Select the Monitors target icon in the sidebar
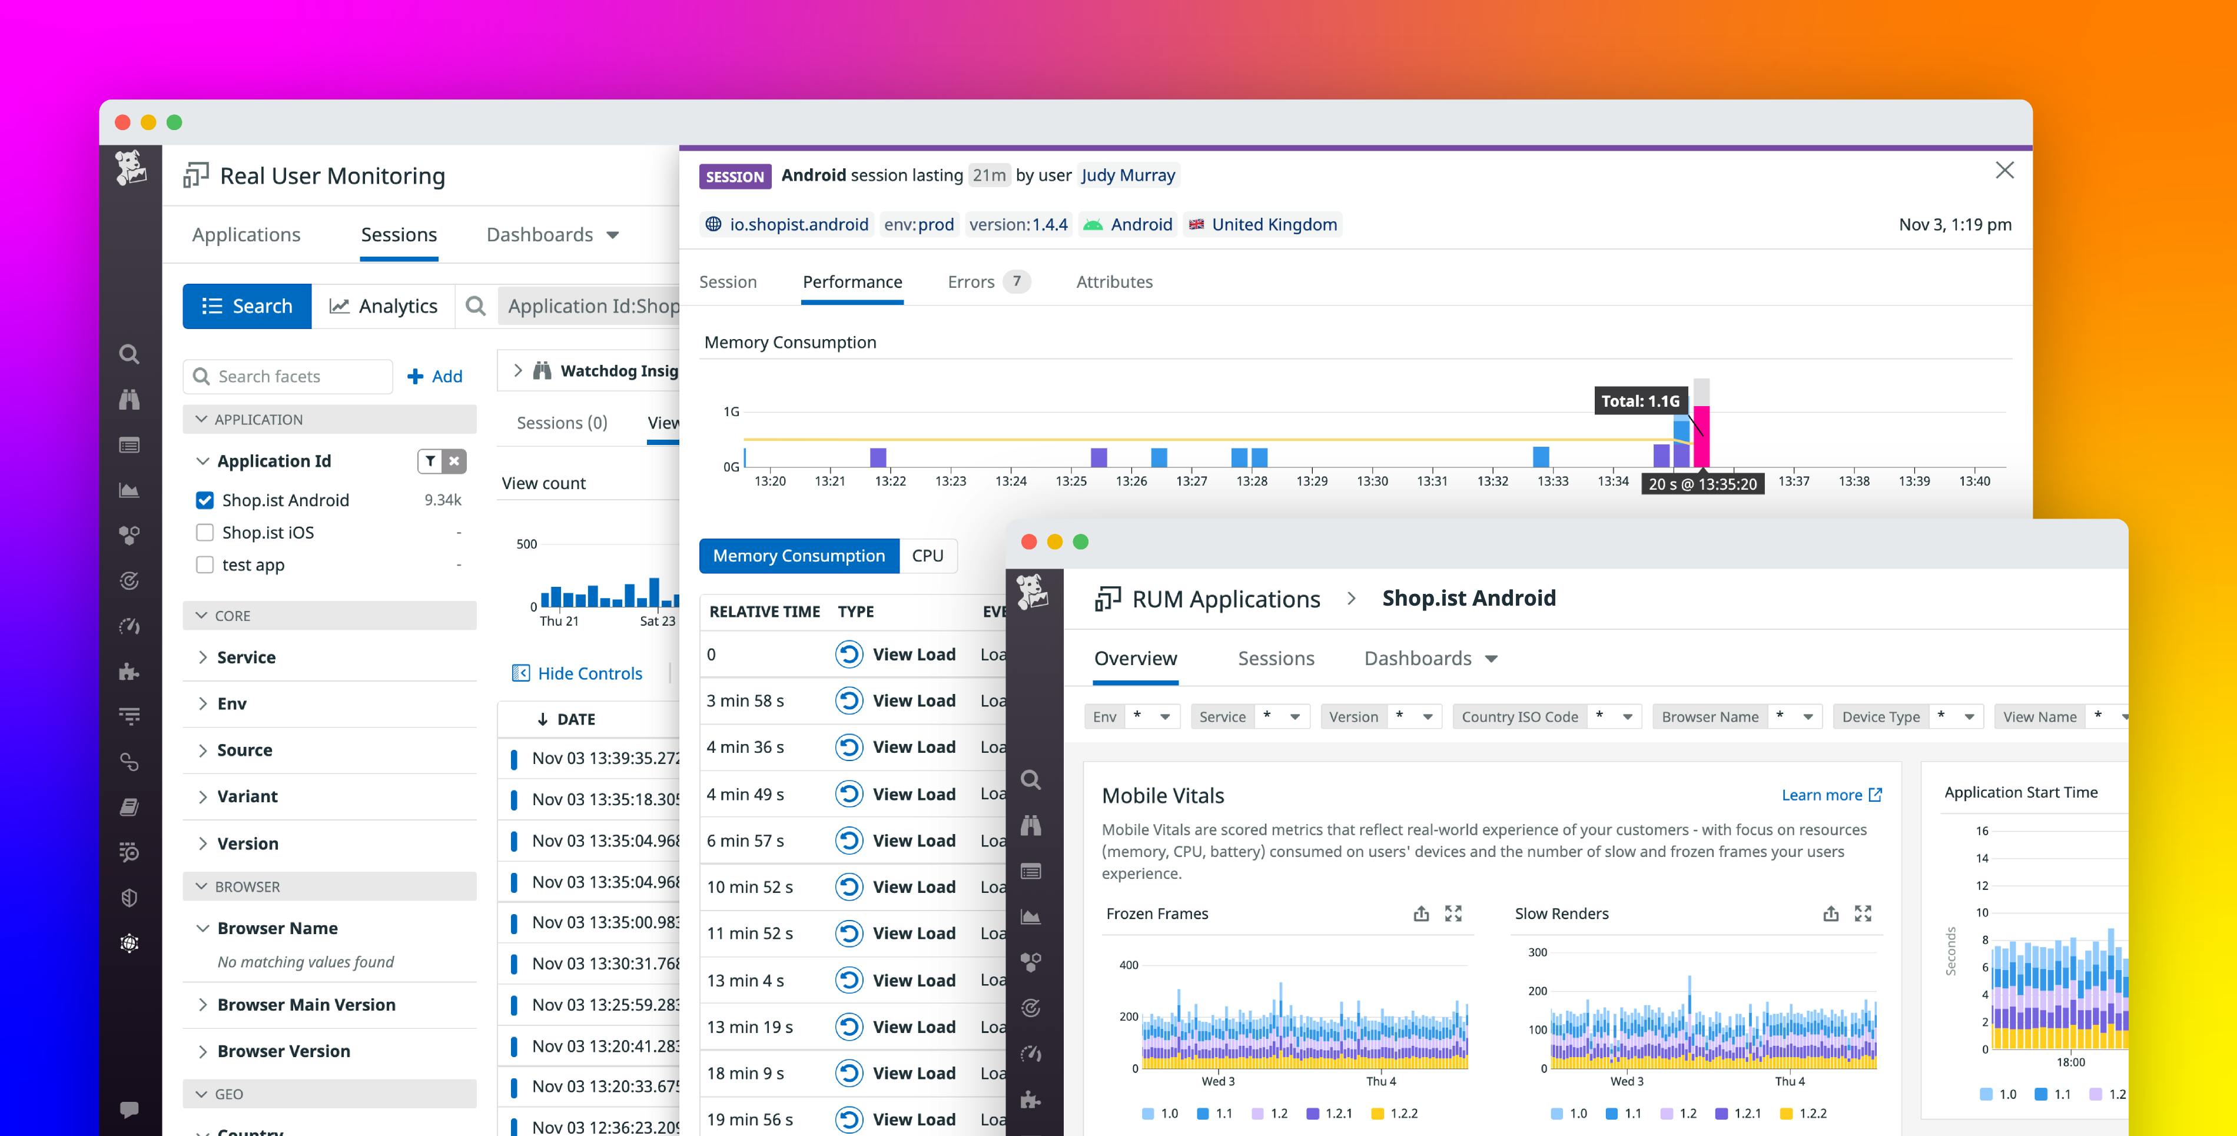Screen dimensions: 2237x1136 [x=130, y=581]
